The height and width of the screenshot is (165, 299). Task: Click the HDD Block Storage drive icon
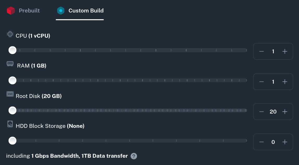coord(10,124)
